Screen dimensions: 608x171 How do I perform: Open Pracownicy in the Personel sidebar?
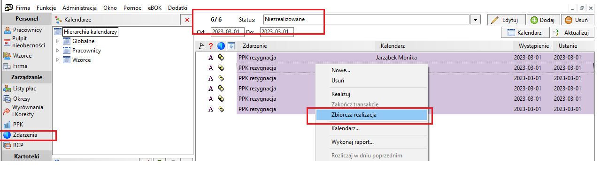[x=27, y=30]
